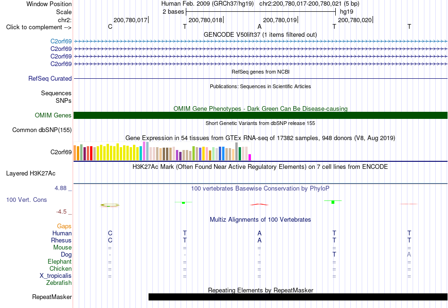Click the 'Human Feb. 2009 (GRCh37/hg19)' header text
This screenshot has width=448, height=308.
207,4
